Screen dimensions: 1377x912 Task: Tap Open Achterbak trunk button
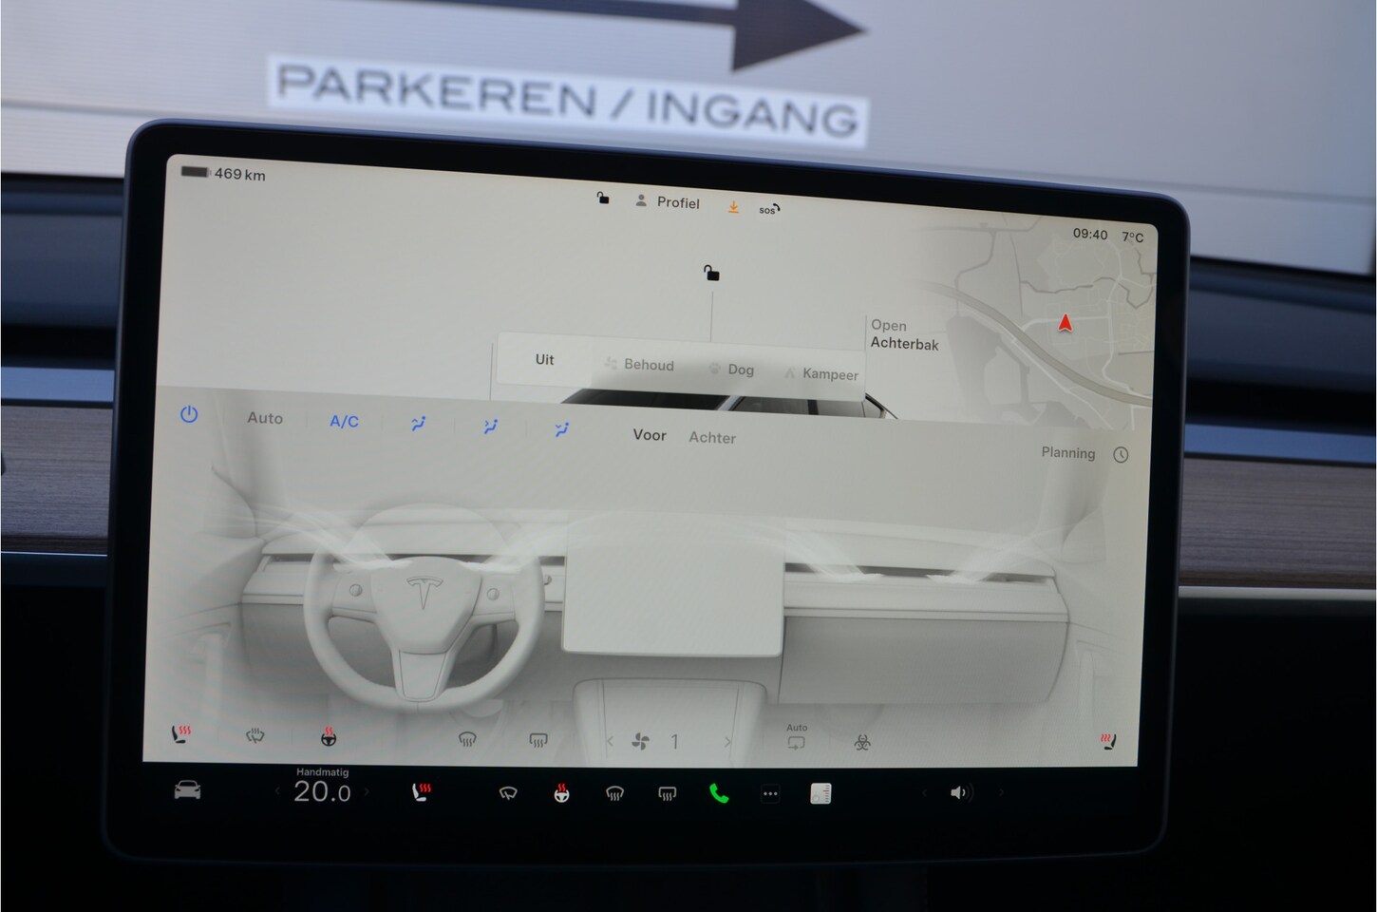(x=903, y=334)
